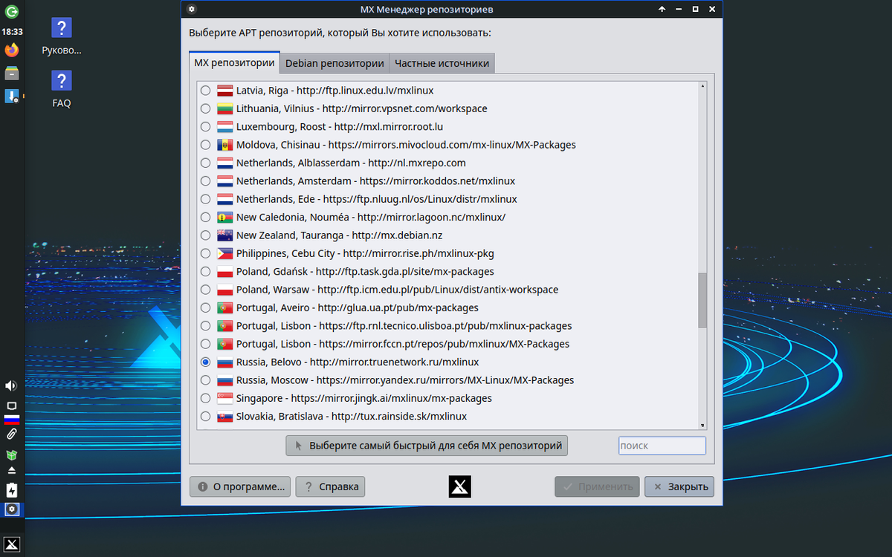Screen dimensions: 892x557
Task: Select Portugal, Lisbon fccn.pt radio button
Action: click(206, 344)
